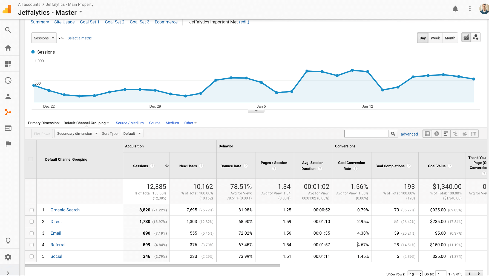Expand sidebar with bottom arrow icon
Image resolution: width=489 pixels, height=276 pixels.
8,273
